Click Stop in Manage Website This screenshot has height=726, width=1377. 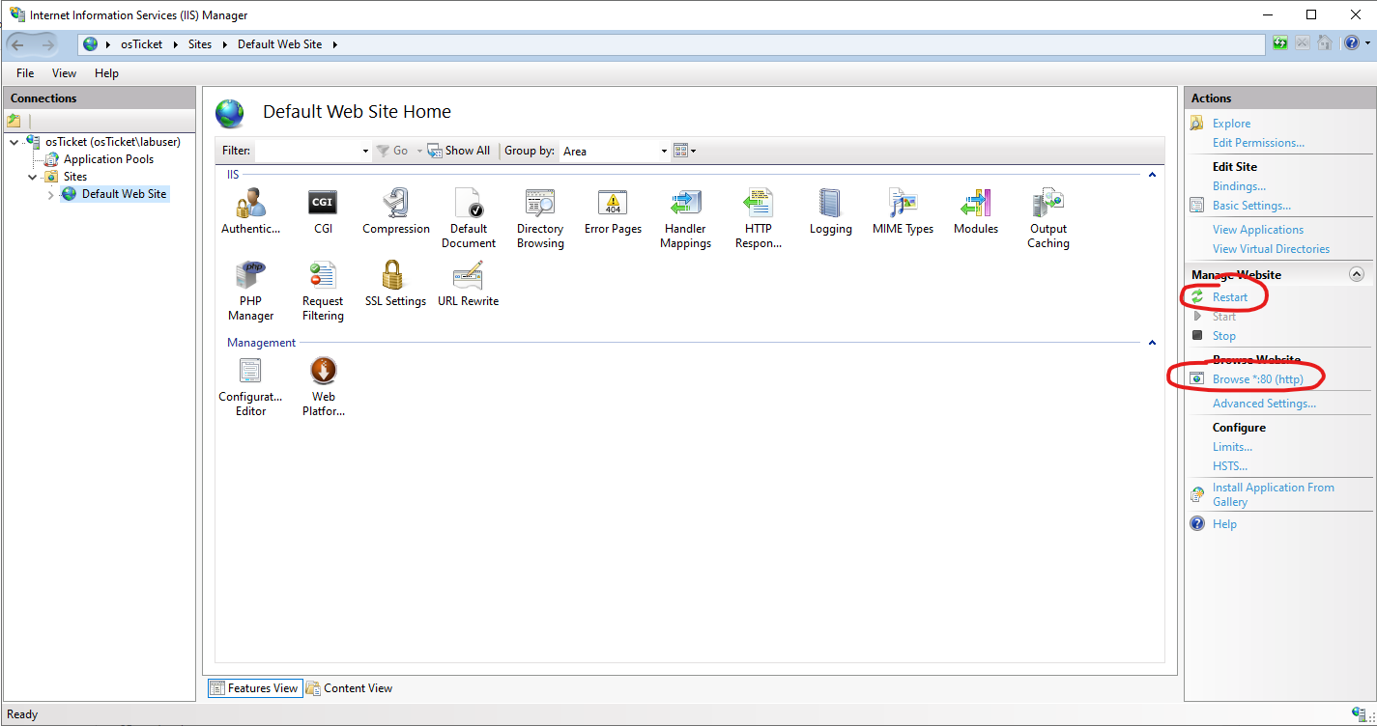click(1223, 336)
